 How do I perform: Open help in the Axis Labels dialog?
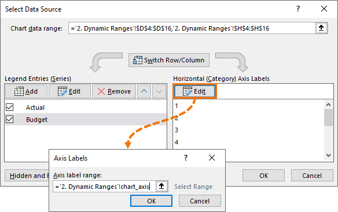tap(186, 158)
